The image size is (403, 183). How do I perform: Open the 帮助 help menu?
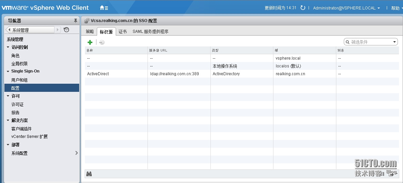click(x=397, y=8)
